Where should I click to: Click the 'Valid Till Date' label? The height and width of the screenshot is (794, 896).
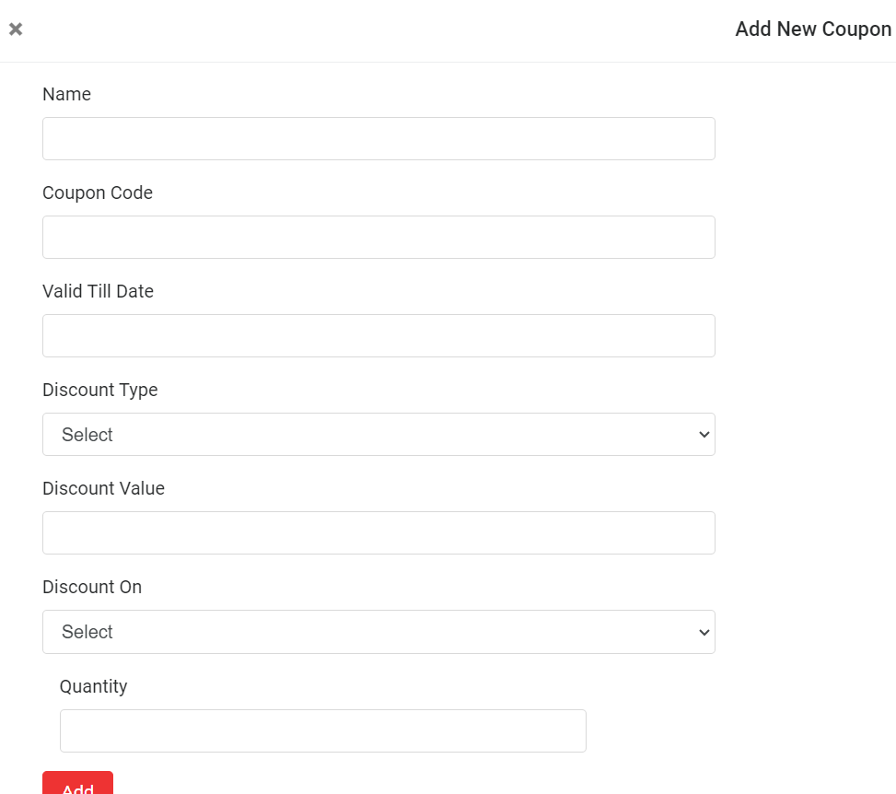98,291
